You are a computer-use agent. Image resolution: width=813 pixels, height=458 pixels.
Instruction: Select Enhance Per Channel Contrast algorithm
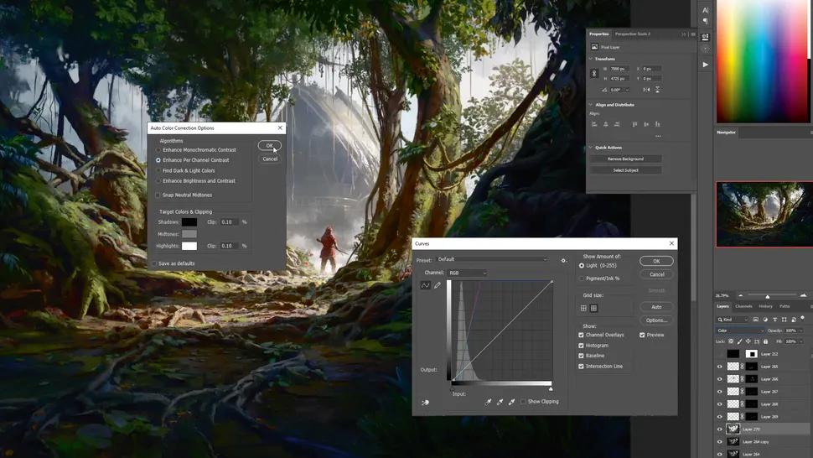click(x=158, y=160)
